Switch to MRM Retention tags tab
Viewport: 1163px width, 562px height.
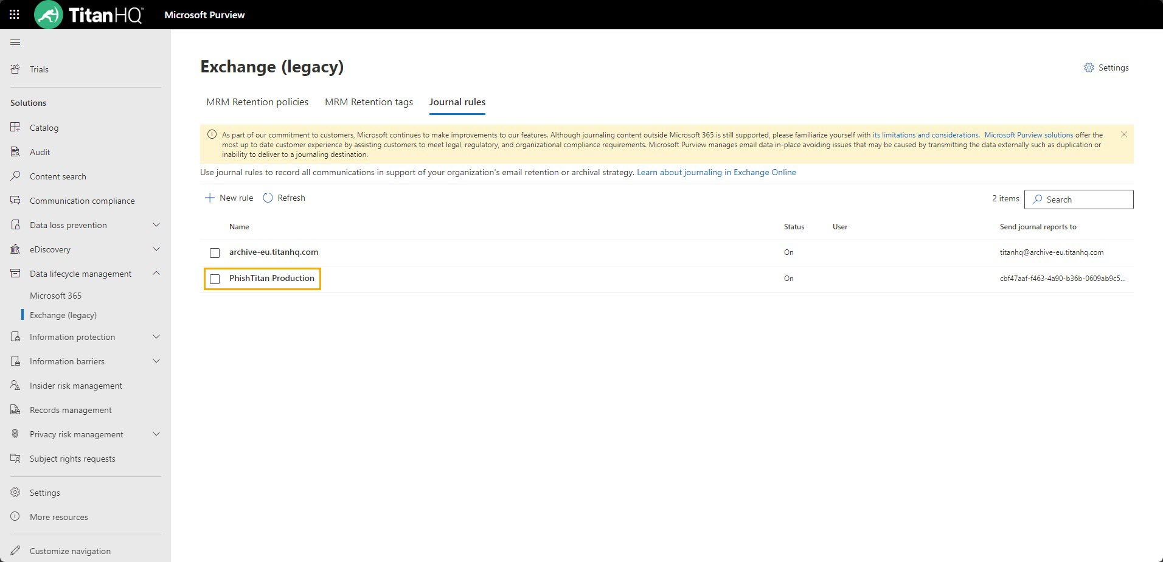[x=369, y=102]
